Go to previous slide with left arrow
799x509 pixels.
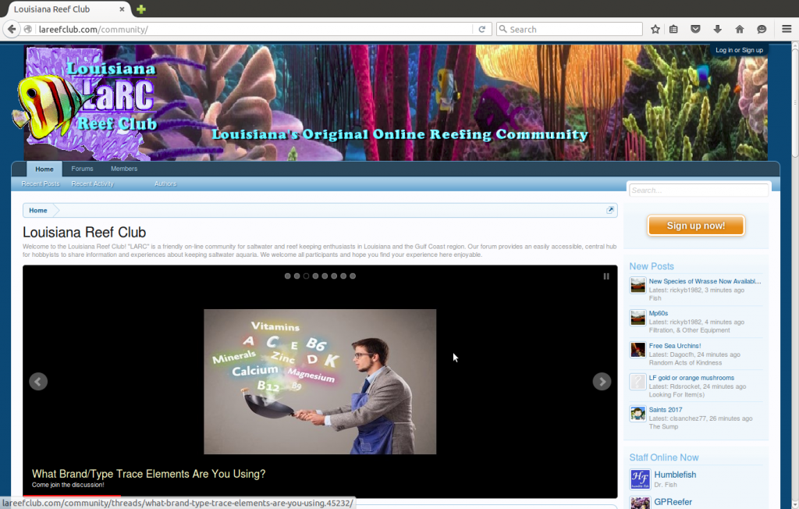click(38, 381)
